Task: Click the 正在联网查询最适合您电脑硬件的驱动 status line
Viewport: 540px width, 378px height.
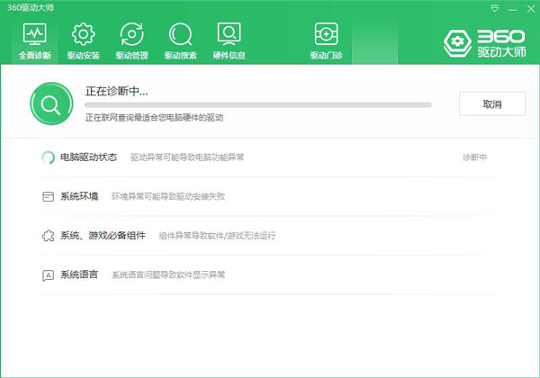Action: tap(154, 118)
